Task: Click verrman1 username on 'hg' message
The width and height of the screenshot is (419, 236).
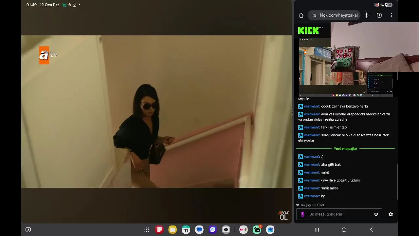Action: 311,196
